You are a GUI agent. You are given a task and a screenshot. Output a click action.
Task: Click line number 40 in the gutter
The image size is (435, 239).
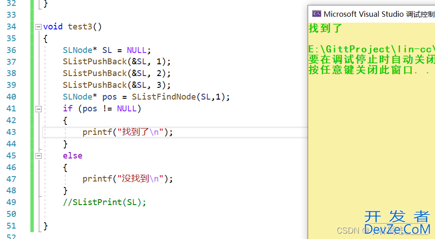[x=11, y=97]
